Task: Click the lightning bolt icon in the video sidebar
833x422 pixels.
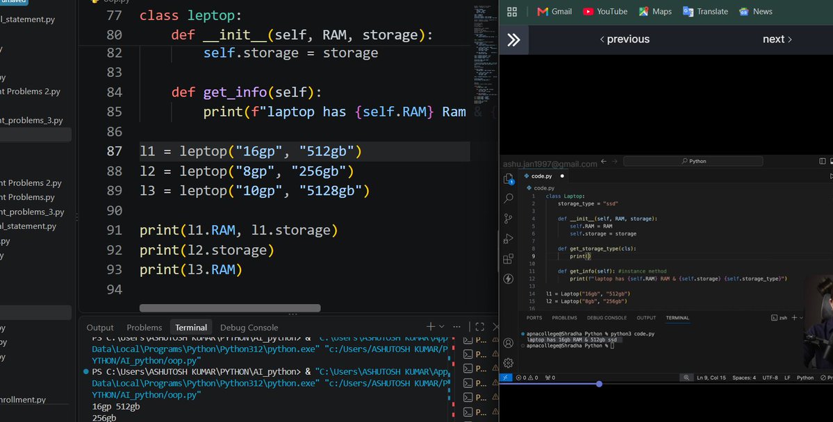Action: pos(509,279)
